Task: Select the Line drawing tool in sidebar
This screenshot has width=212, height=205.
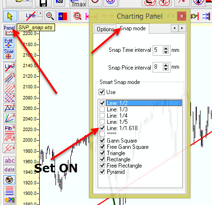Action: point(10,67)
